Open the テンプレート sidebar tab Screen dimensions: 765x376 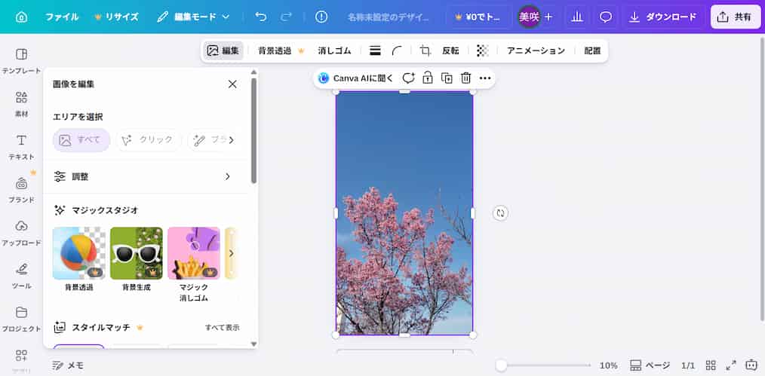[x=21, y=61]
